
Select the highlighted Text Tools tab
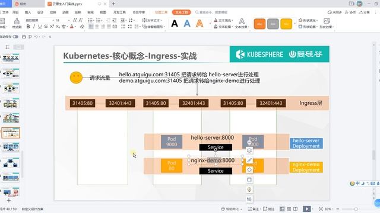182,12
